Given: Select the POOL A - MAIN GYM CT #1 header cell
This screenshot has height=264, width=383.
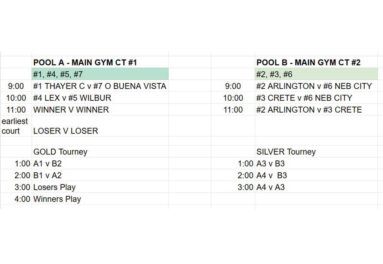Looking at the screenshot, I should (x=85, y=62).
